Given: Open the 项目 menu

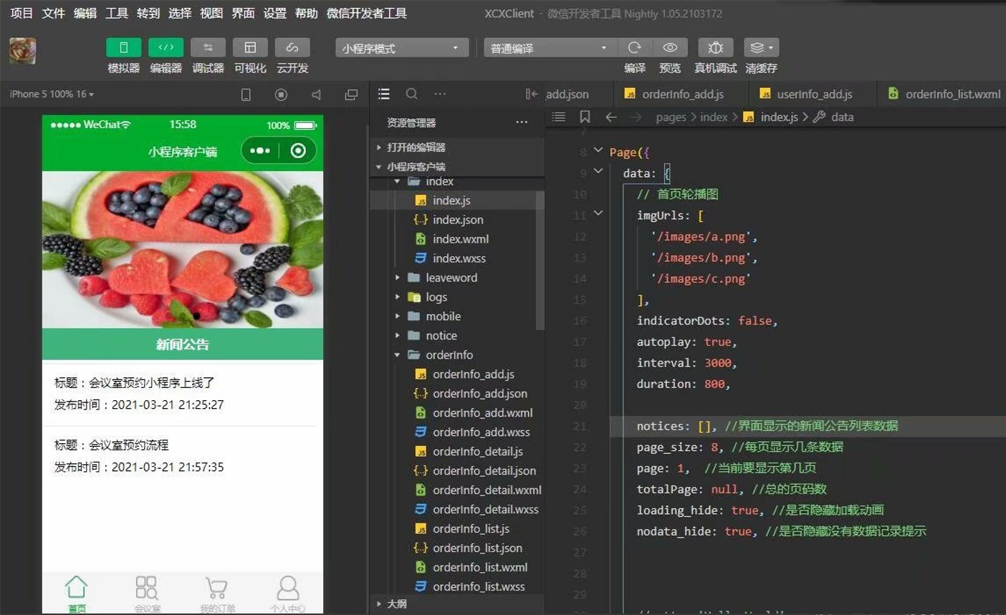Looking at the screenshot, I should point(21,13).
